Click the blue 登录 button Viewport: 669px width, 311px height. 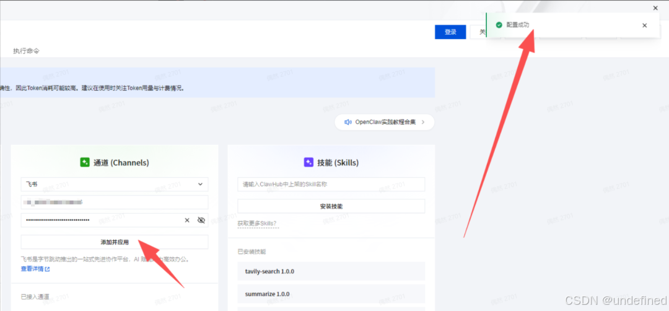point(450,32)
